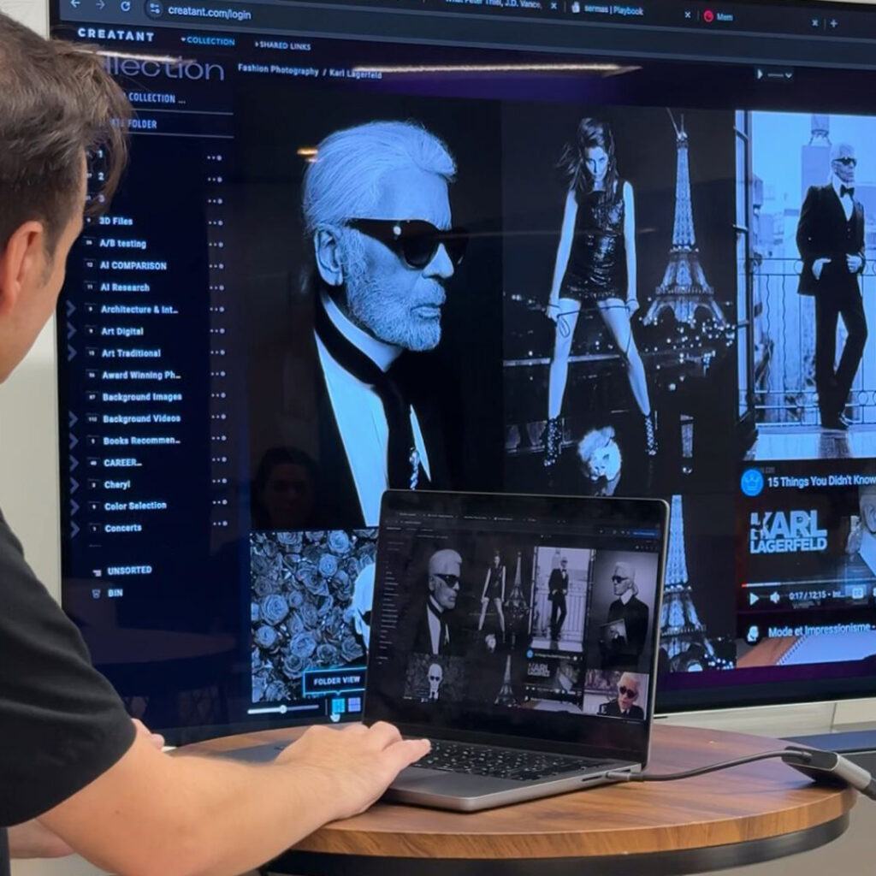Viewport: 876px width, 876px height.
Task: Open the model and Eiffel Tower image
Action: tap(618, 296)
